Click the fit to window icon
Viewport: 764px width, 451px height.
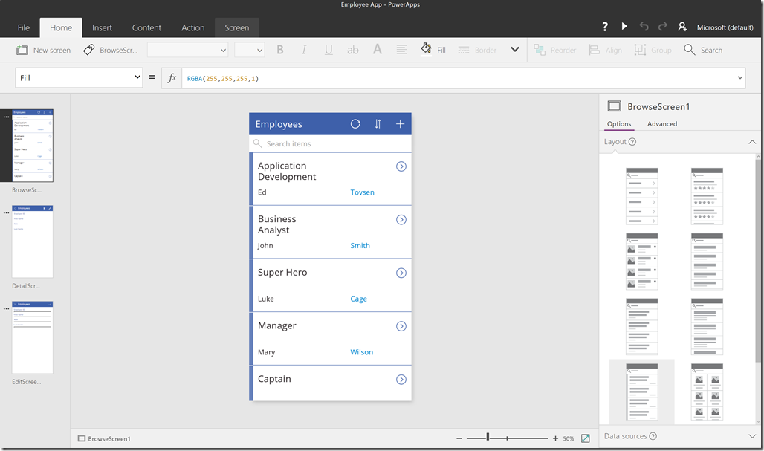point(585,438)
